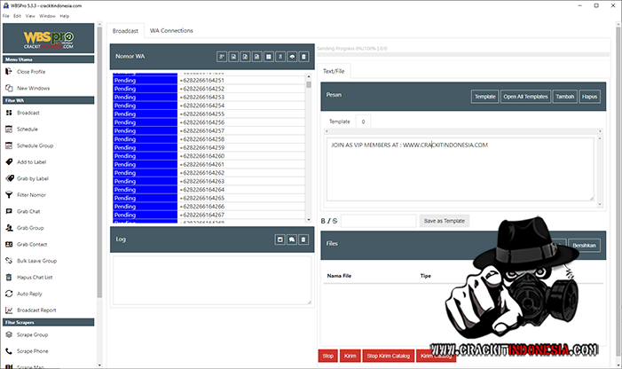Open the File menu
The width and height of the screenshot is (622, 369).
(6, 16)
